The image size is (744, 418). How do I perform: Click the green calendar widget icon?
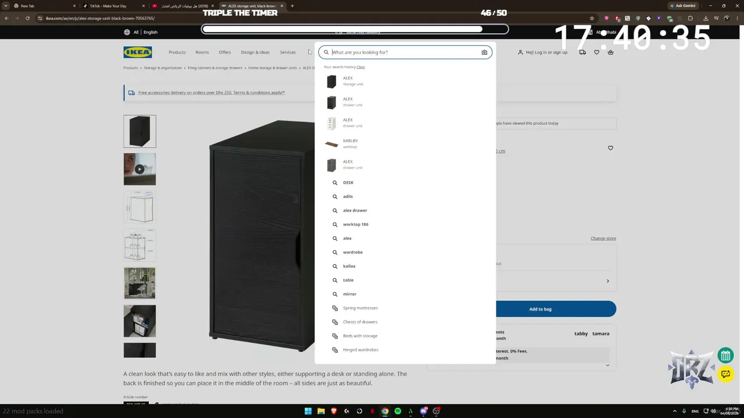[x=725, y=355]
